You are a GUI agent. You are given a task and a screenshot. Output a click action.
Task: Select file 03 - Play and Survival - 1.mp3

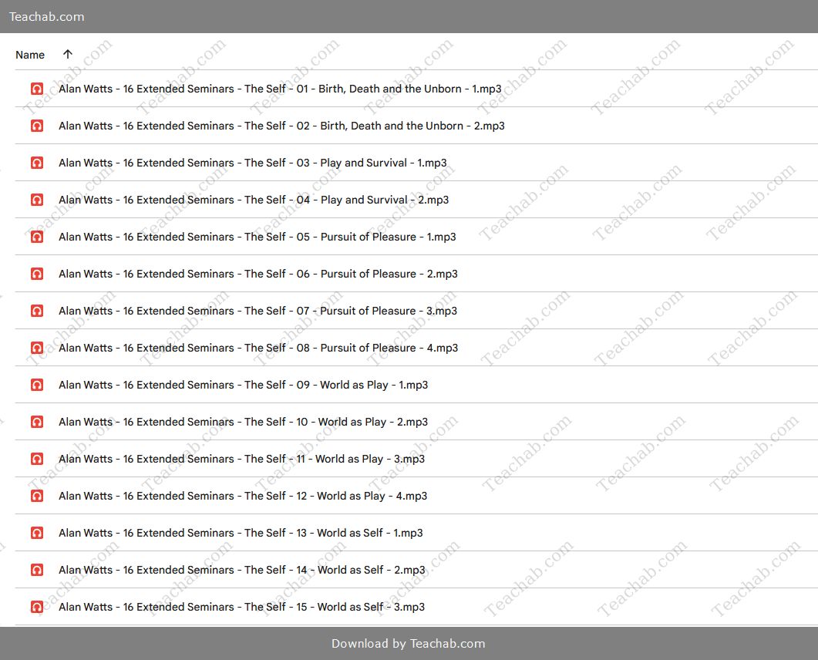tap(253, 163)
